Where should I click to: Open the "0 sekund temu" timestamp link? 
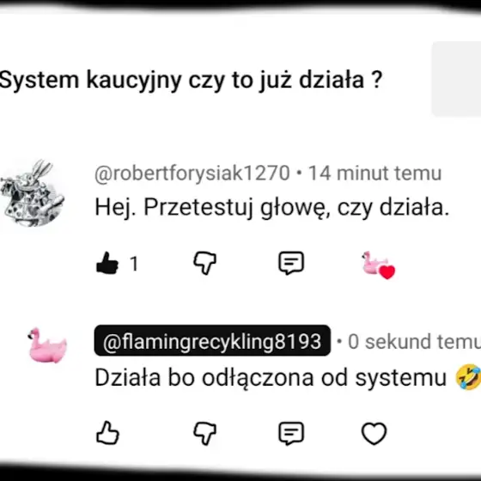pos(414,342)
